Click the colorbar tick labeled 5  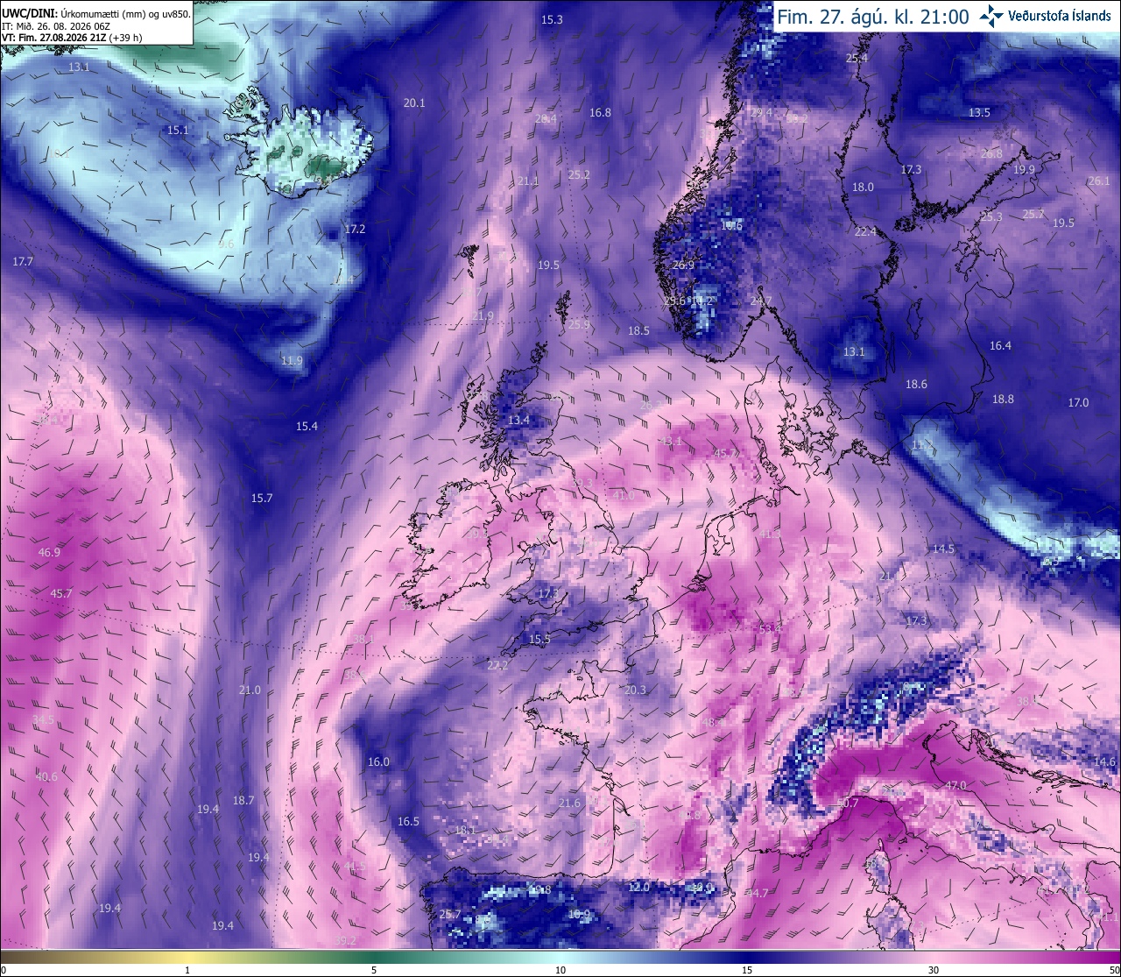point(374,970)
